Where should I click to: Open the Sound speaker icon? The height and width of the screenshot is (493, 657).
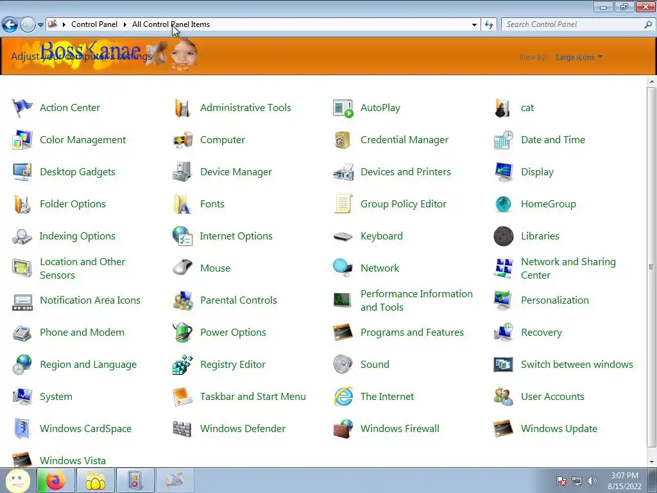(343, 365)
